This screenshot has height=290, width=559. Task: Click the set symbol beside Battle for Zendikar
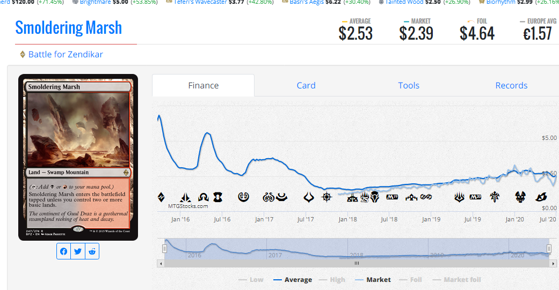23,55
